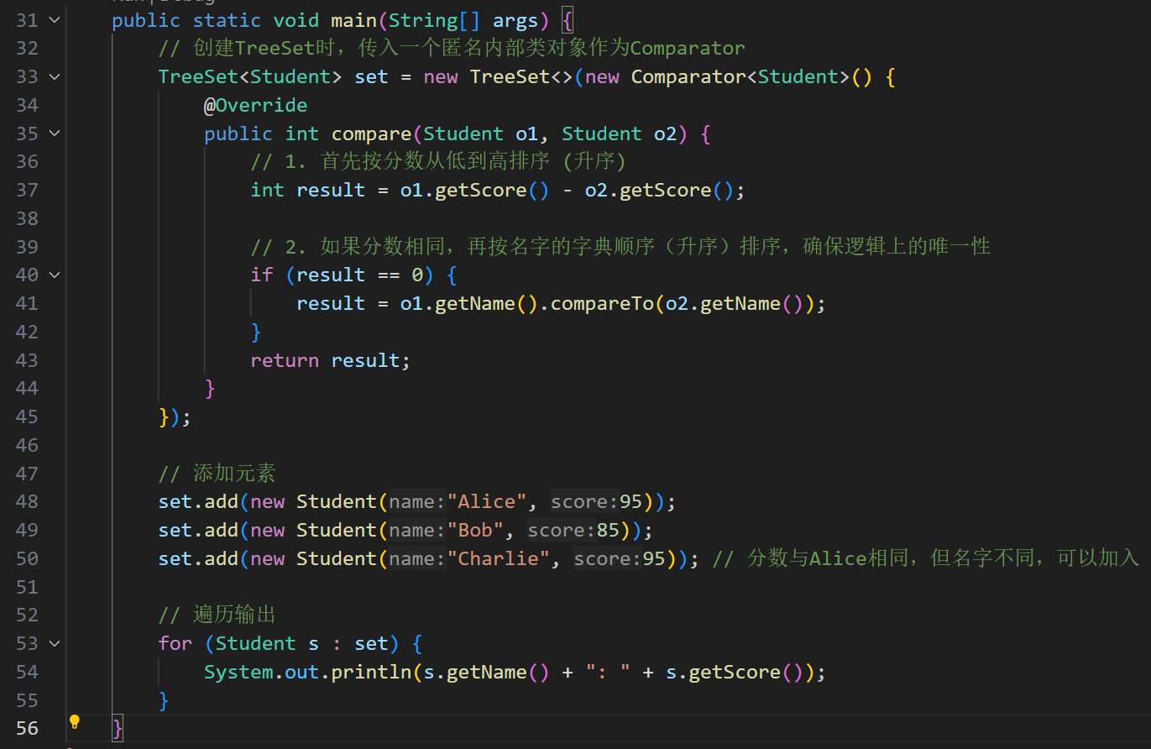Click 'int result' declaration on line 37
This screenshot has height=749, width=1151.
coord(307,191)
